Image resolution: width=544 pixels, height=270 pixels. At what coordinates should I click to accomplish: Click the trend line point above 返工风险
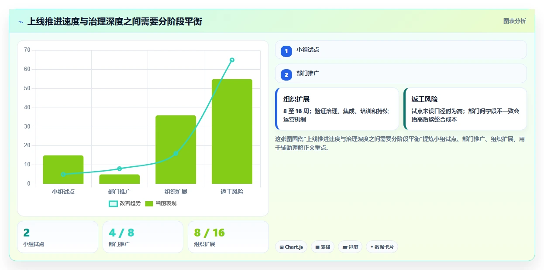coord(232,60)
